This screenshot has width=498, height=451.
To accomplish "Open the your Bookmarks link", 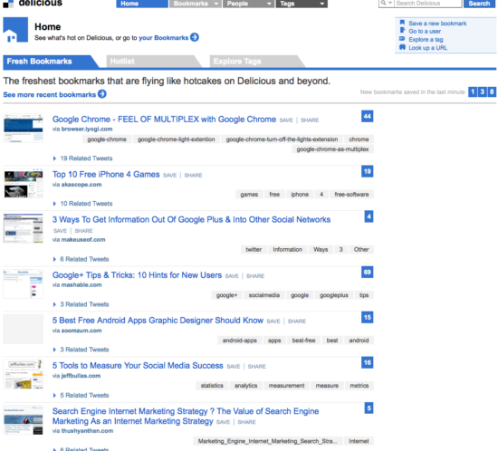I will pyautogui.click(x=164, y=38).
